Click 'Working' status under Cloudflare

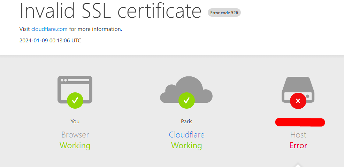tap(186, 145)
